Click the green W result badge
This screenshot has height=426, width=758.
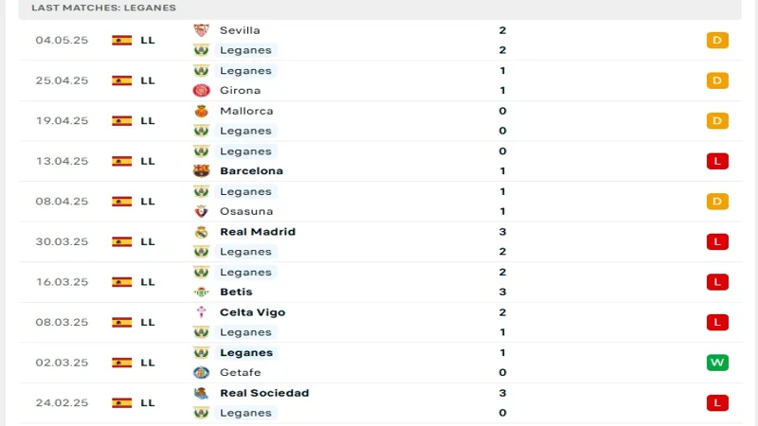tap(717, 363)
